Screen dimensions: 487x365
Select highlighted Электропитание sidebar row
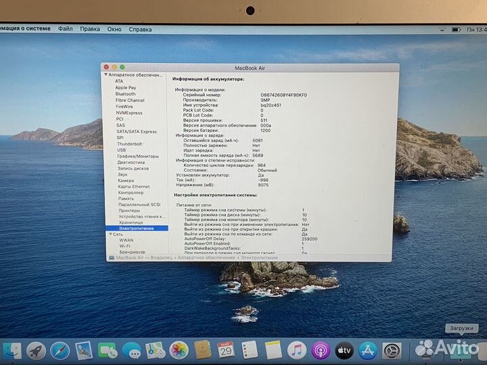(x=137, y=228)
